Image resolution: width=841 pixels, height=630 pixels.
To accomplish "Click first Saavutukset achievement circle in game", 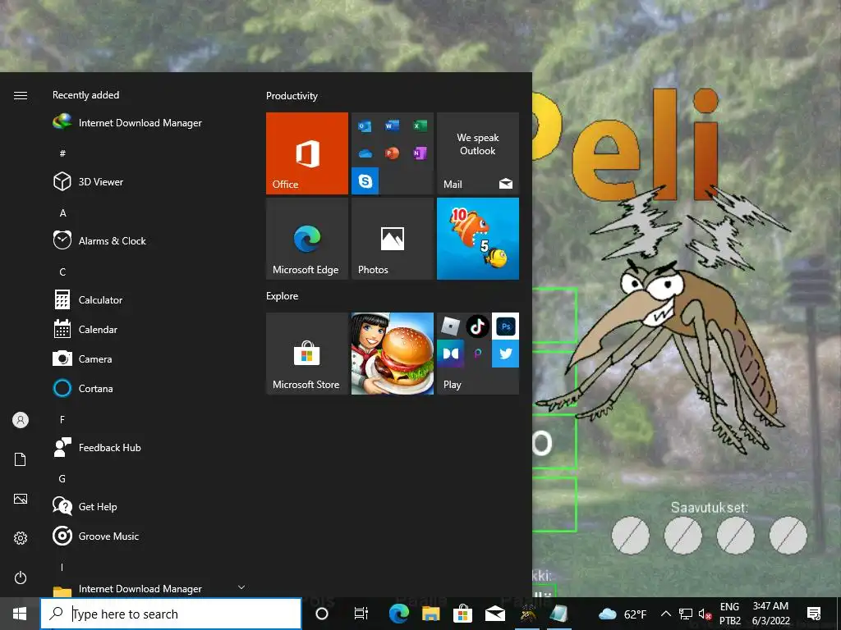I will click(x=630, y=535).
